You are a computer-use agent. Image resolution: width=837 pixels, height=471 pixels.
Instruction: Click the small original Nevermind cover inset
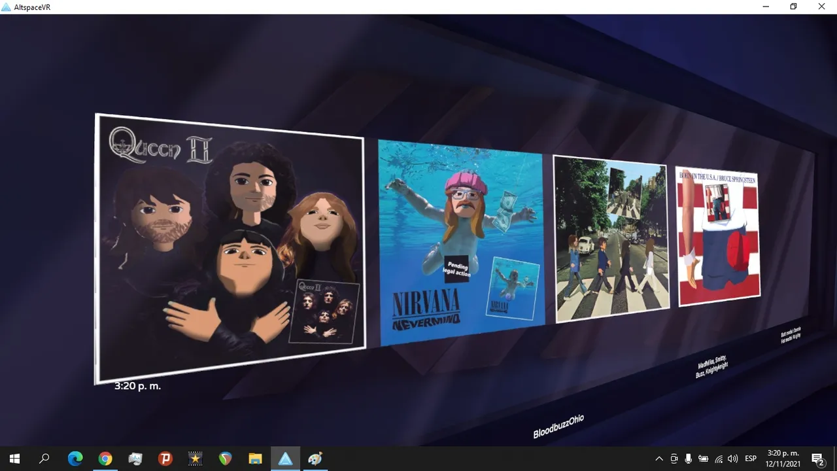click(x=513, y=288)
